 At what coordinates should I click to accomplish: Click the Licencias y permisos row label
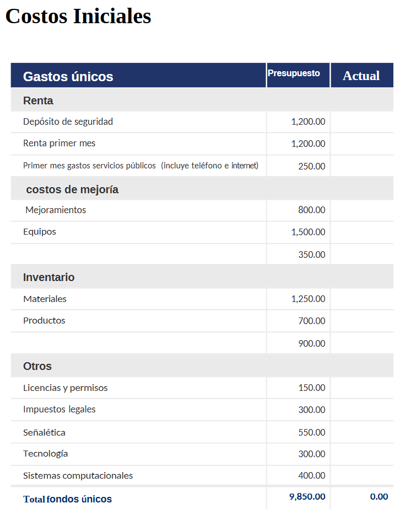66,388
